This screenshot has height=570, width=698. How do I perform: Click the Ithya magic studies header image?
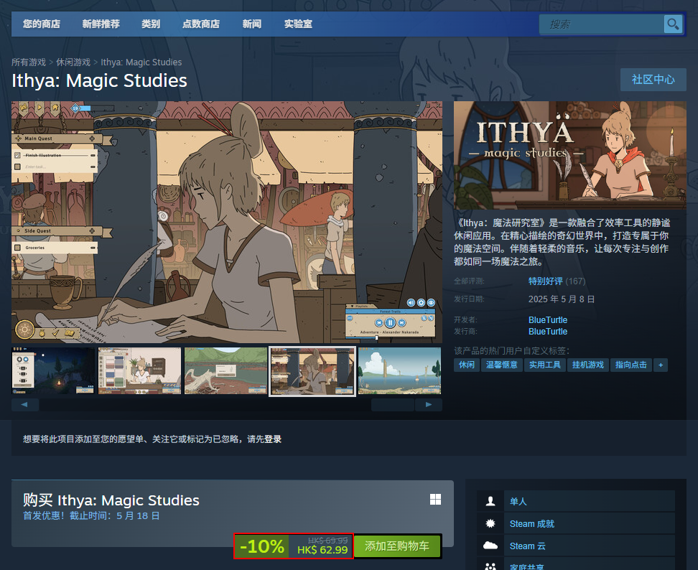click(x=569, y=155)
